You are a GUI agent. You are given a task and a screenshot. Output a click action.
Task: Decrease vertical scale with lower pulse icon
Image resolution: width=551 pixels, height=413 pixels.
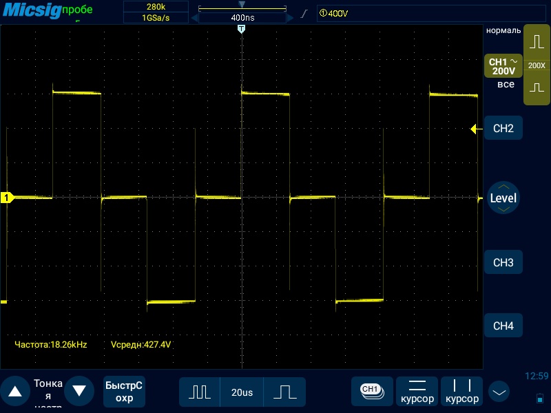(537, 87)
